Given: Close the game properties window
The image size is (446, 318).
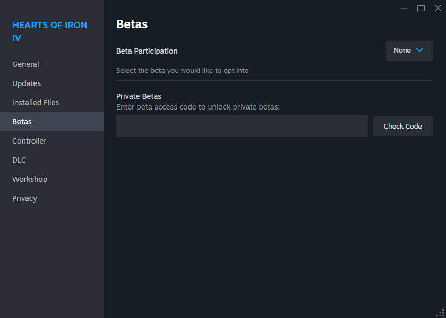Looking at the screenshot, I should tap(438, 8).
